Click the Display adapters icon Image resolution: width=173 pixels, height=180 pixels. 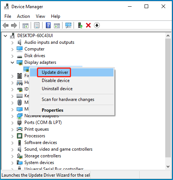pyautogui.click(x=20, y=63)
